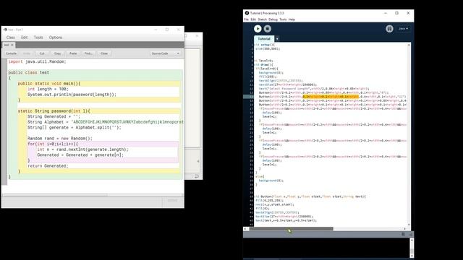Click the Copy button in BlueJ toolbar

(x=58, y=53)
